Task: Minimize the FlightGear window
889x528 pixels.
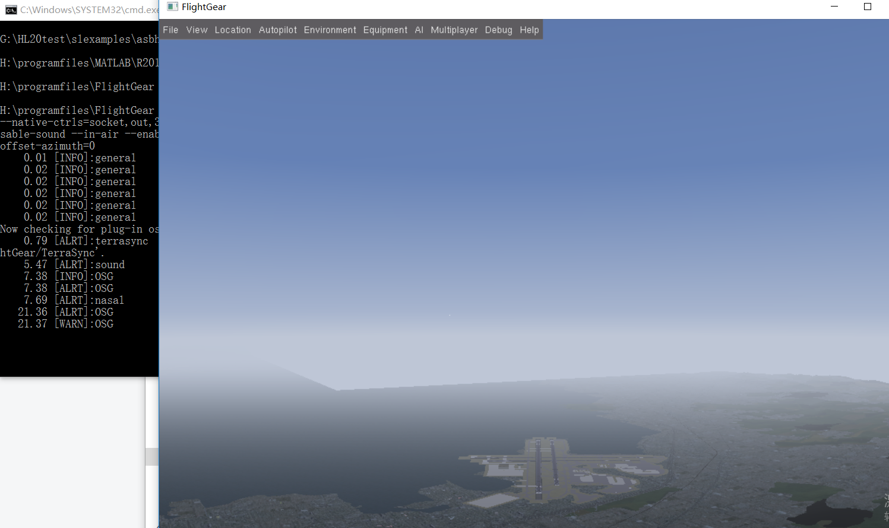Action: tap(834, 7)
